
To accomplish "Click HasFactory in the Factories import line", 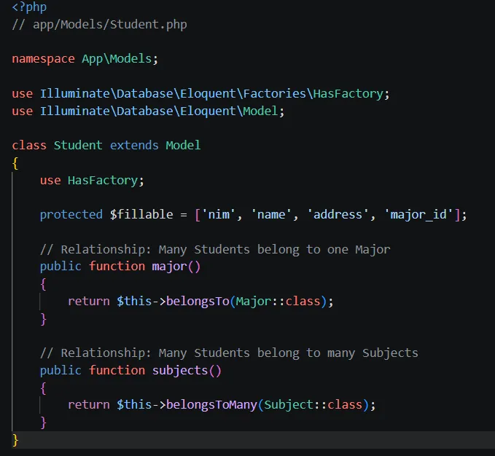I will (348, 94).
